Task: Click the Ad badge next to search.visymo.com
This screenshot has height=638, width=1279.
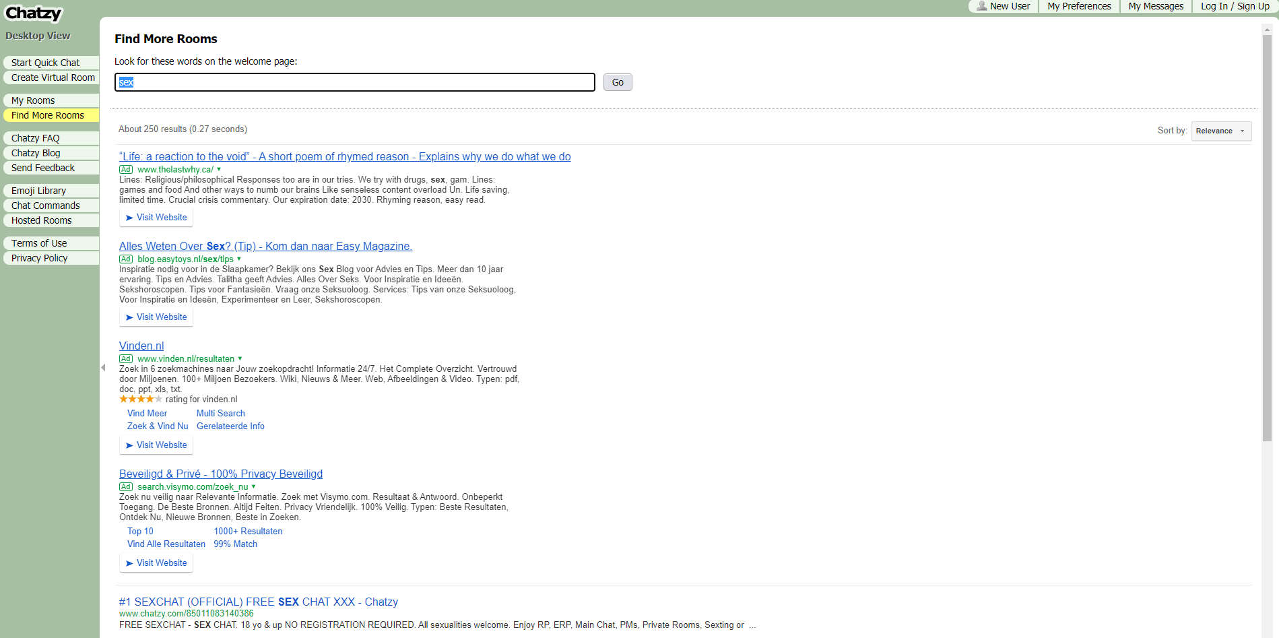Action: pos(126,487)
